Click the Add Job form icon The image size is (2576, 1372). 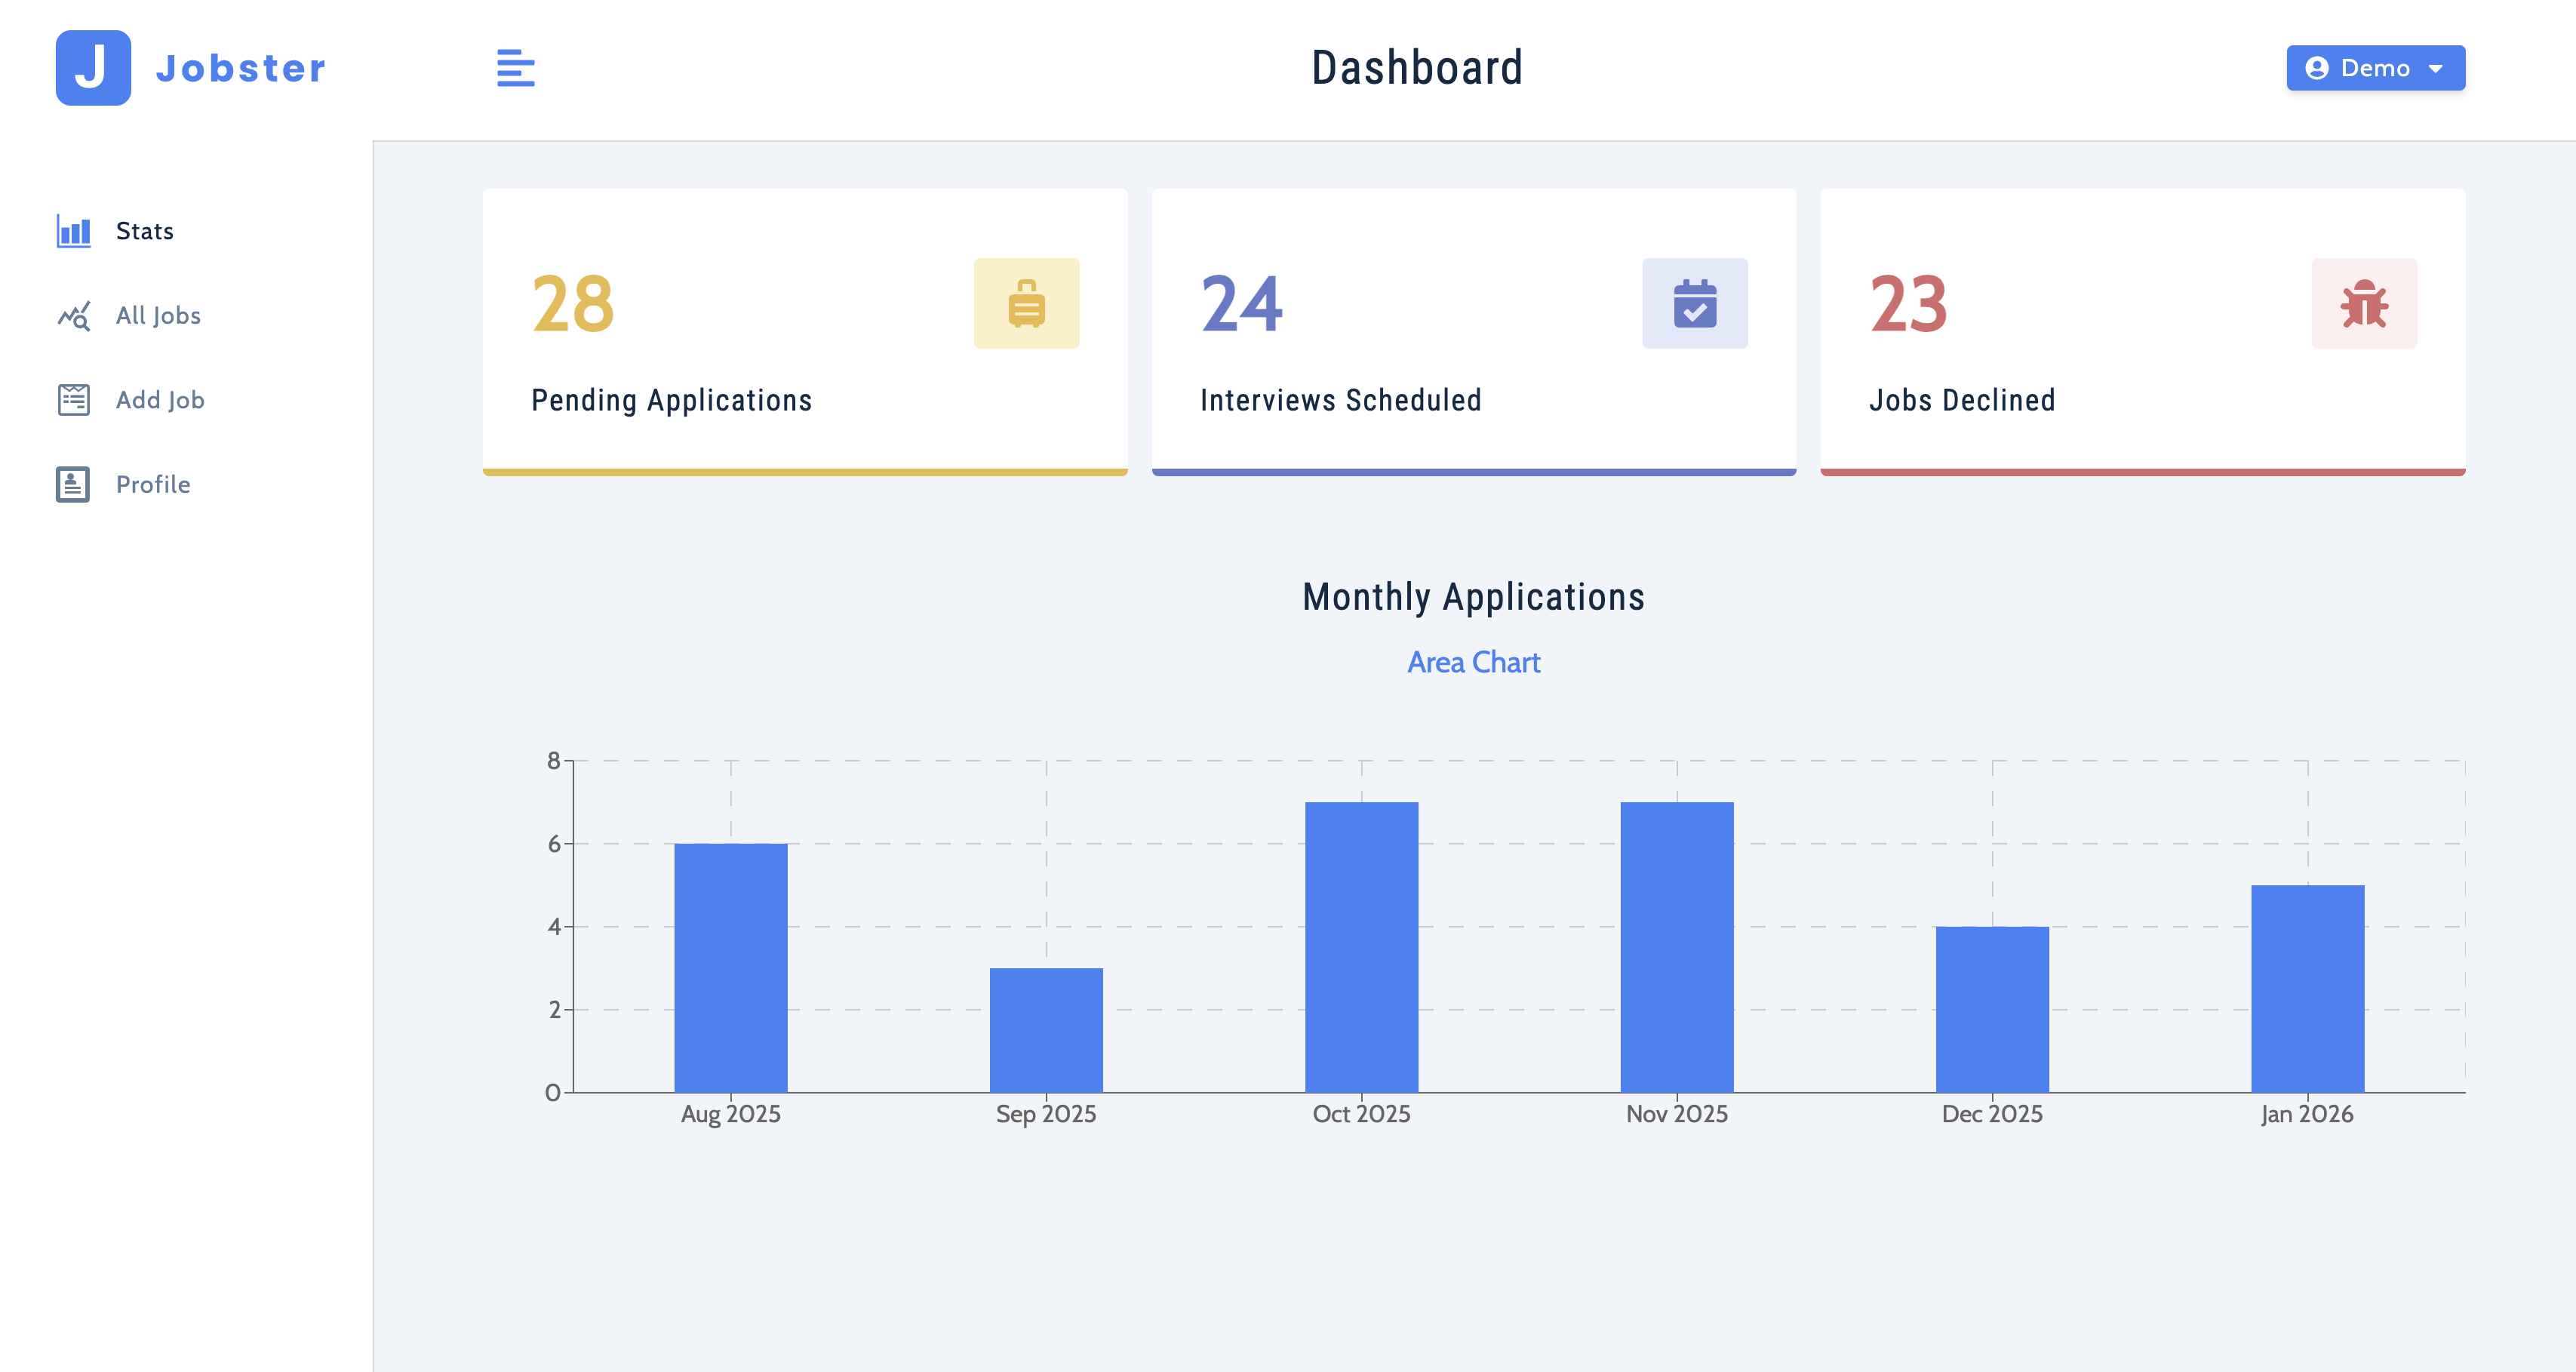(73, 400)
